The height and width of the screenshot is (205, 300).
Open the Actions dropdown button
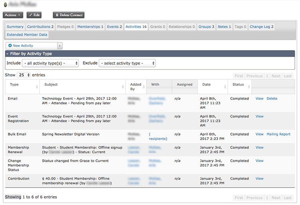pyautogui.click(x=13, y=15)
